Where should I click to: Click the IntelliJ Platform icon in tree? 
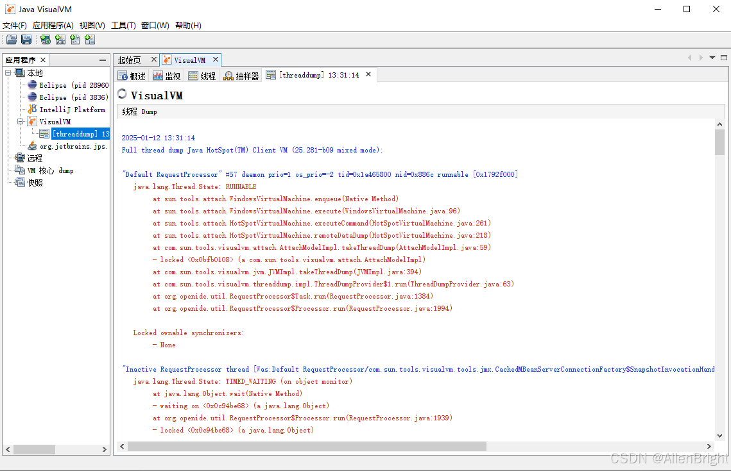(x=32, y=109)
